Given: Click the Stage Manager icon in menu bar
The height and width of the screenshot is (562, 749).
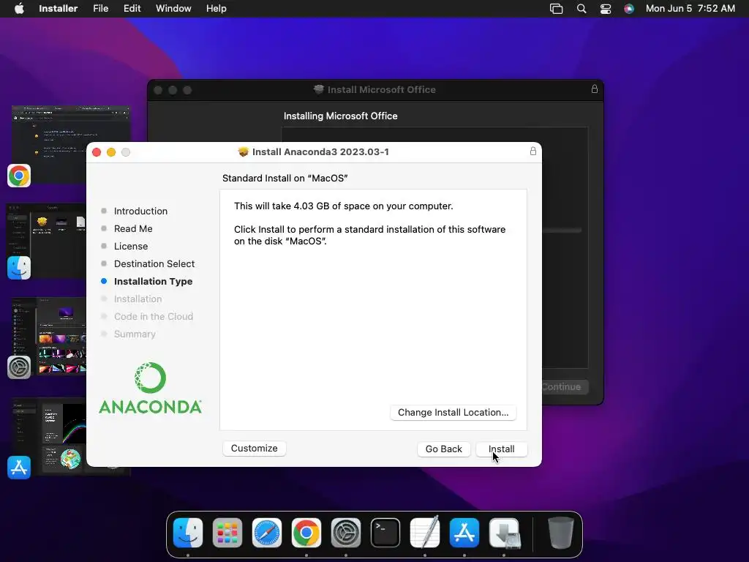Looking at the screenshot, I should (x=557, y=9).
